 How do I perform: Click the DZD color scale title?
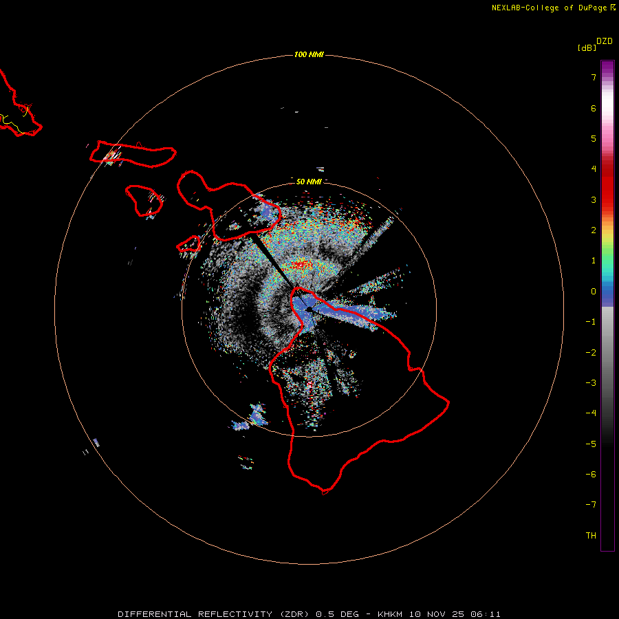tap(605, 41)
